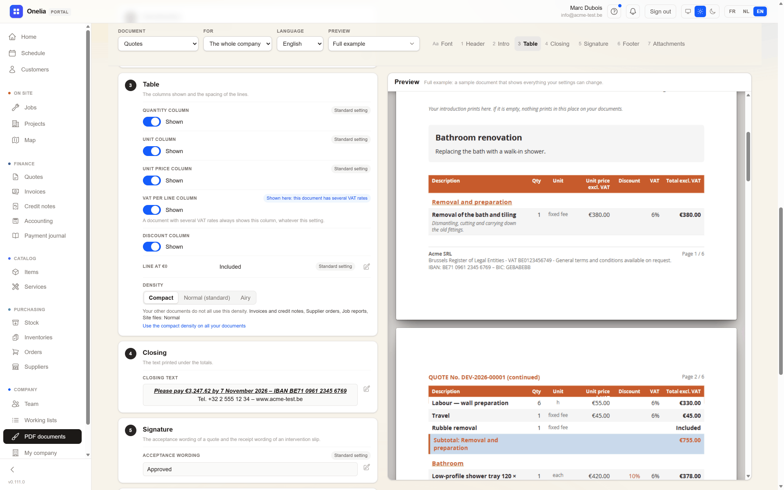
Task: Edit the closing text pencil icon
Action: coord(367,389)
